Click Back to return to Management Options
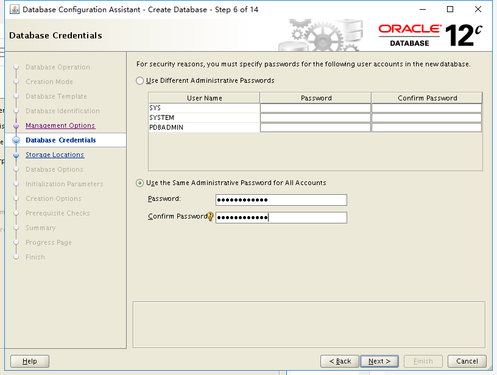The width and height of the screenshot is (497, 375). pyautogui.click(x=339, y=360)
